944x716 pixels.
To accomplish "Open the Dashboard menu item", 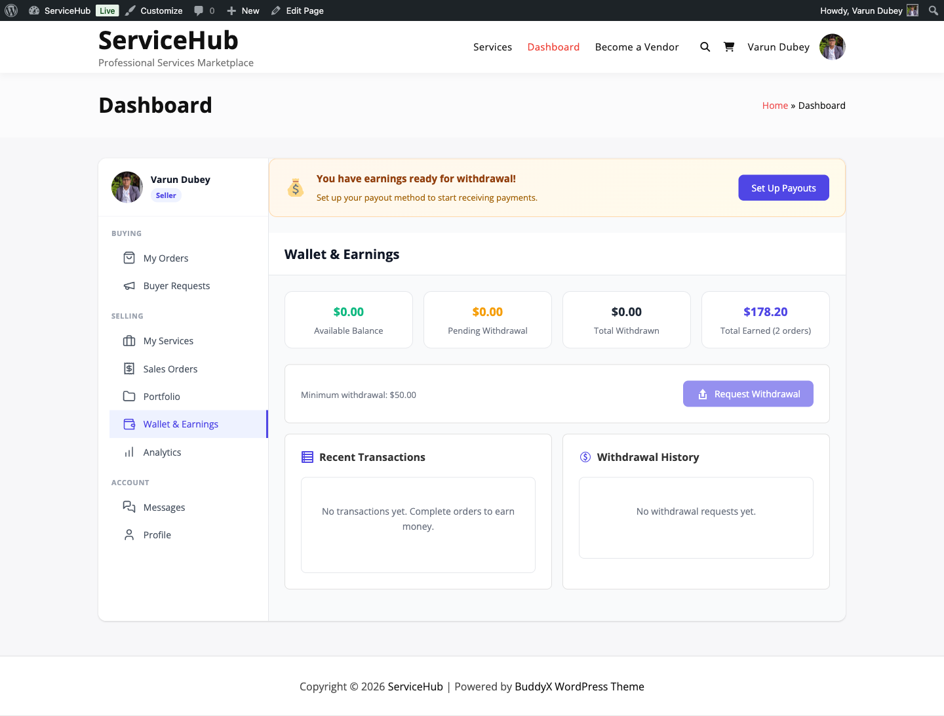I will 553,47.
